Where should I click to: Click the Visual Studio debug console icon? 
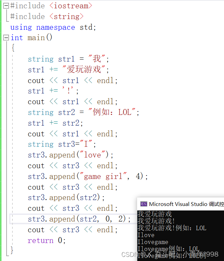143,204
